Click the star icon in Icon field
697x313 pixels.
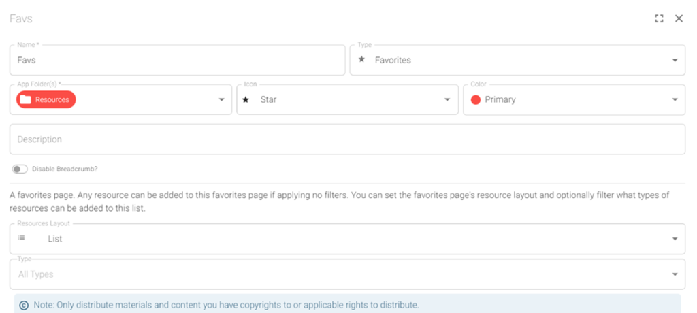(x=246, y=99)
